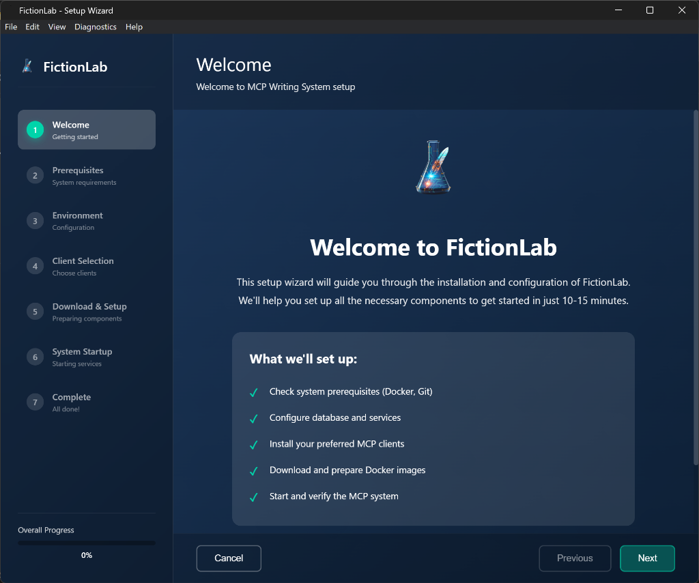Select the "7" badge beside Complete
This screenshot has height=583, width=699.
point(35,402)
